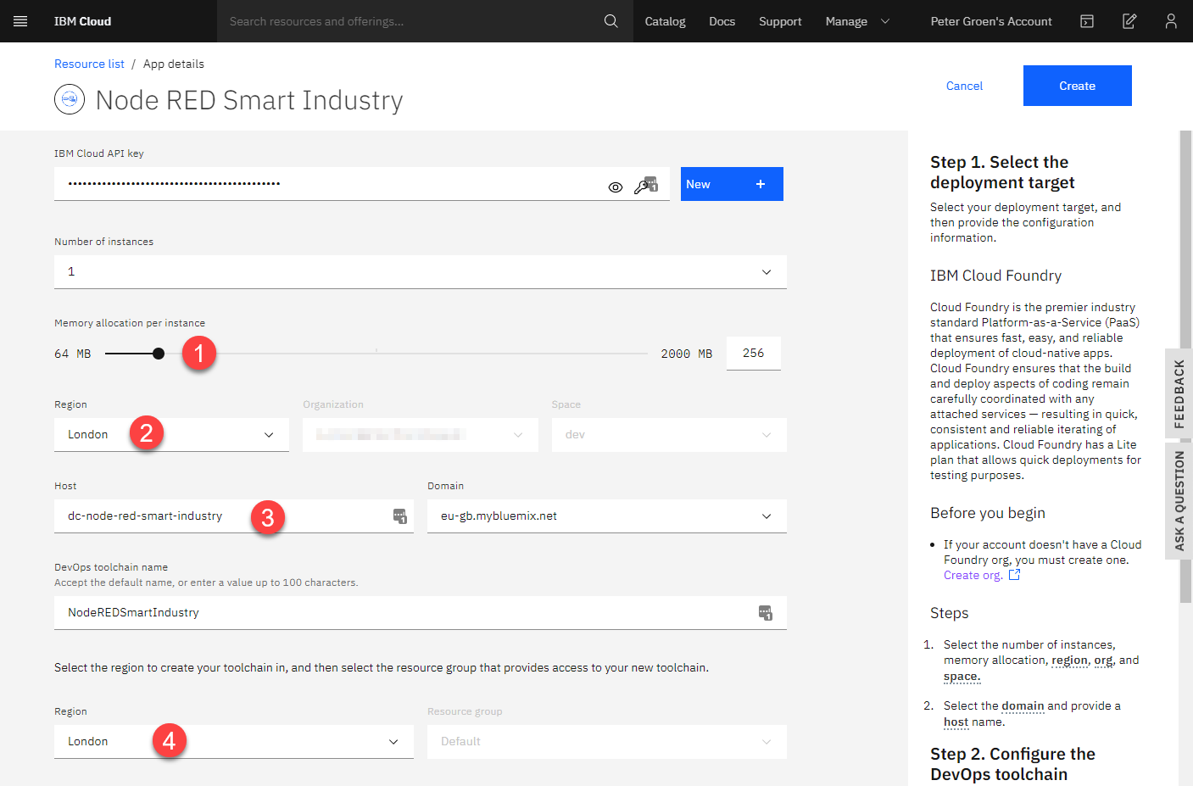The image size is (1193, 786).
Task: Click the Create button
Action: point(1077,86)
